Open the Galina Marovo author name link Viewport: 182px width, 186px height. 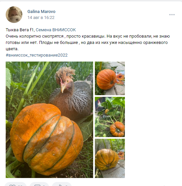tap(41, 12)
